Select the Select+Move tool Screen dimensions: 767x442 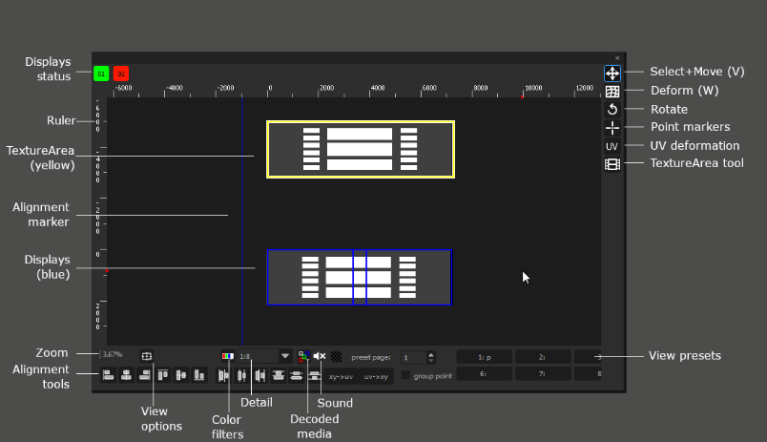click(612, 73)
